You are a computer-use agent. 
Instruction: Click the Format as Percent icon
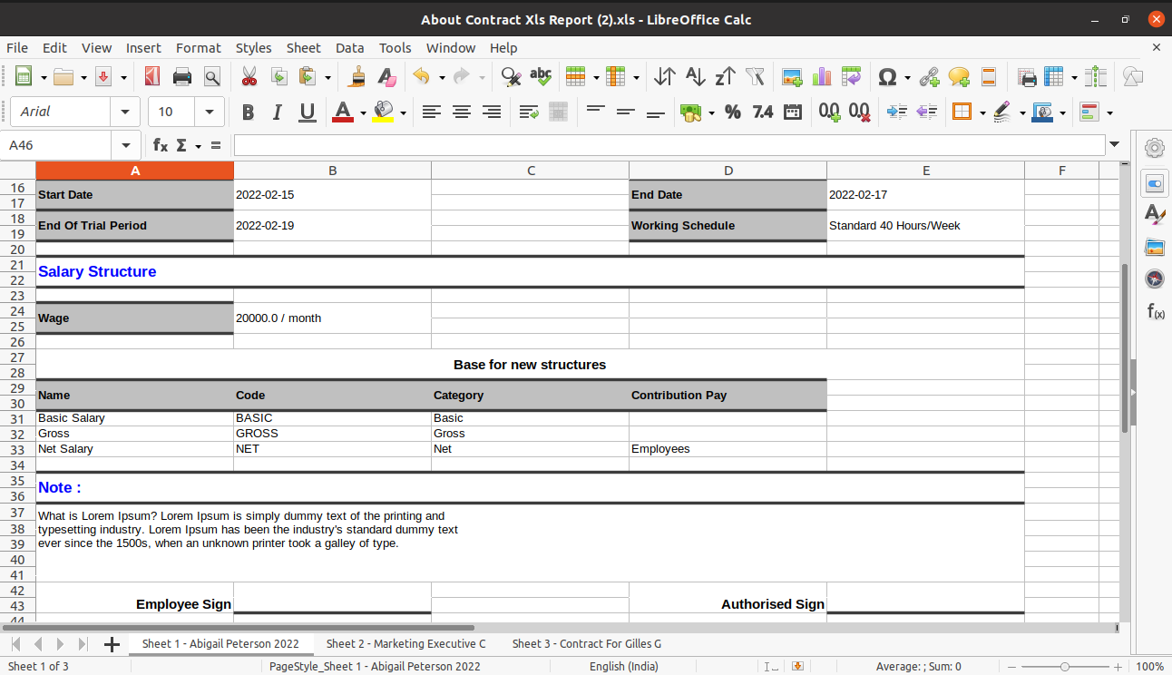[733, 112]
